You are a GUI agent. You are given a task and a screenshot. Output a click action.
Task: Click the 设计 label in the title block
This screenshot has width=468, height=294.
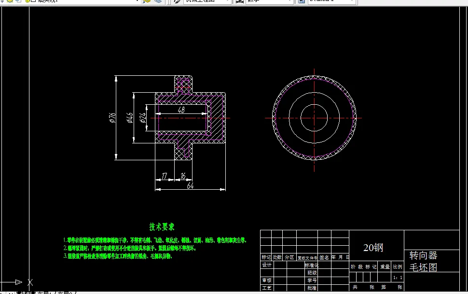(267, 265)
